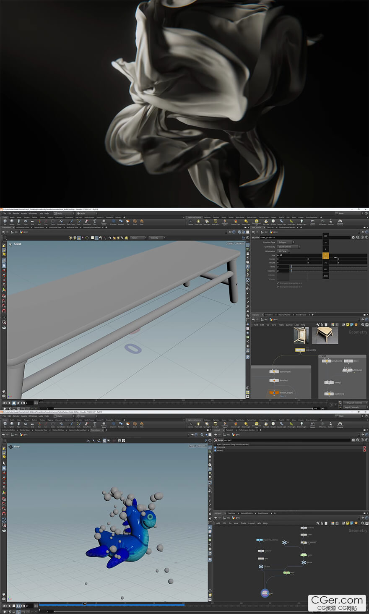Select the Sphere shelf tool in the customParticleSystem window
The image size is (369, 614).
12,425
